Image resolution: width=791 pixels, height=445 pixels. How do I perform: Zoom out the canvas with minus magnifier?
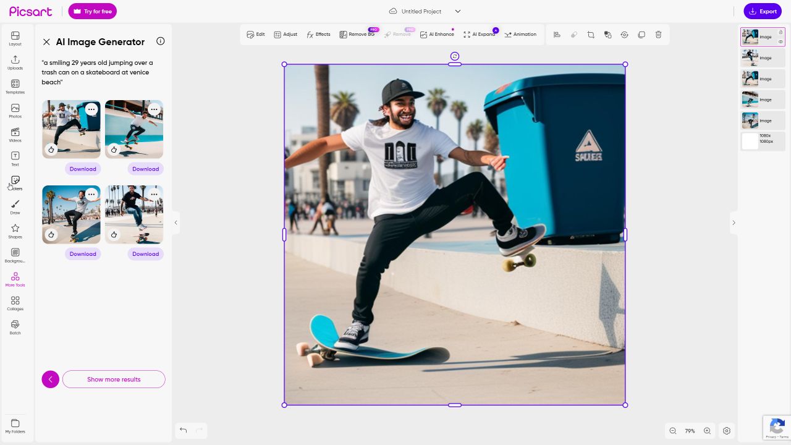tap(673, 431)
